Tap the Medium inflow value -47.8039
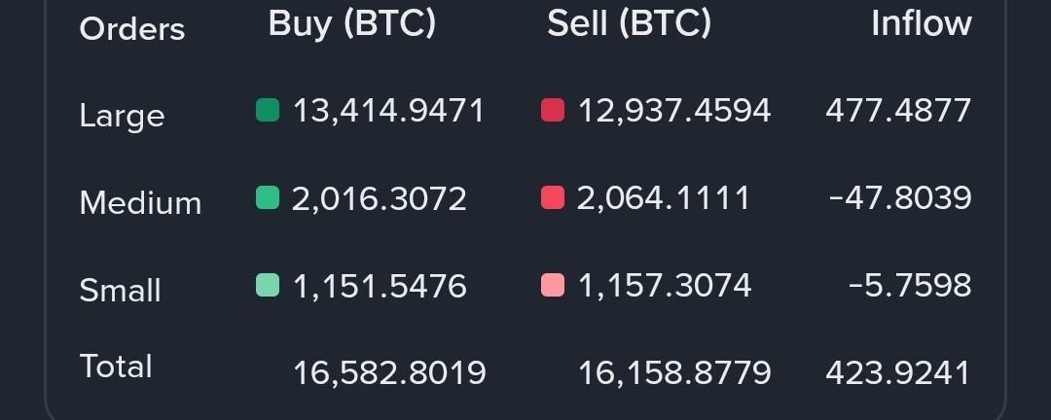This screenshot has height=420, width=1051. [x=900, y=198]
